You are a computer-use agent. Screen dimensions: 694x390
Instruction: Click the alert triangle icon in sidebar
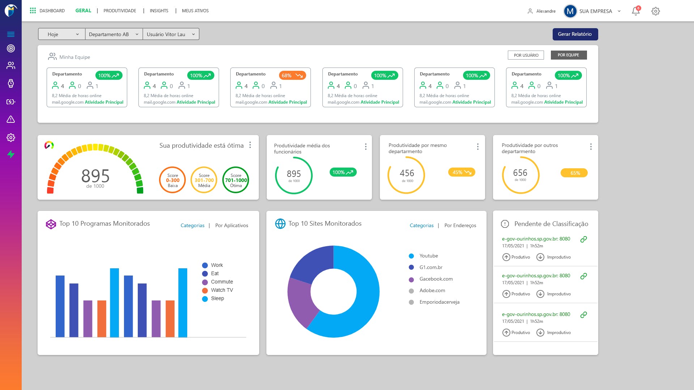tap(11, 119)
